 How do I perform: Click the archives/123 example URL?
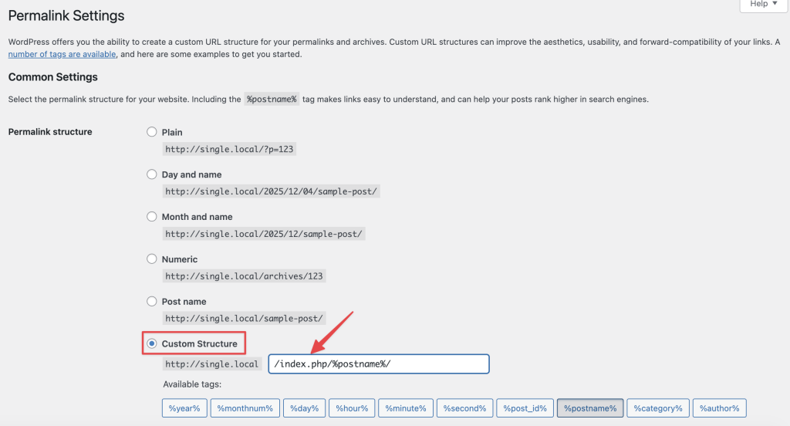point(244,276)
